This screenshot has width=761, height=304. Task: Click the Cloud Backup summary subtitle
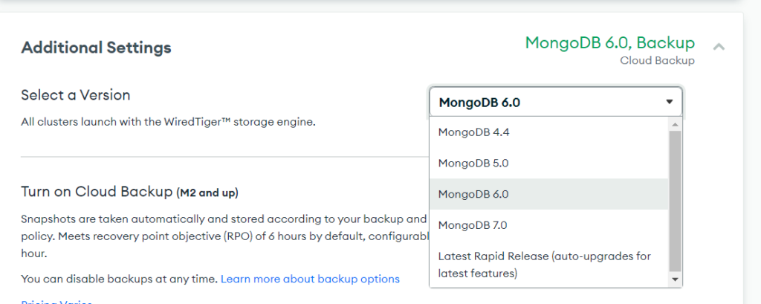657,61
